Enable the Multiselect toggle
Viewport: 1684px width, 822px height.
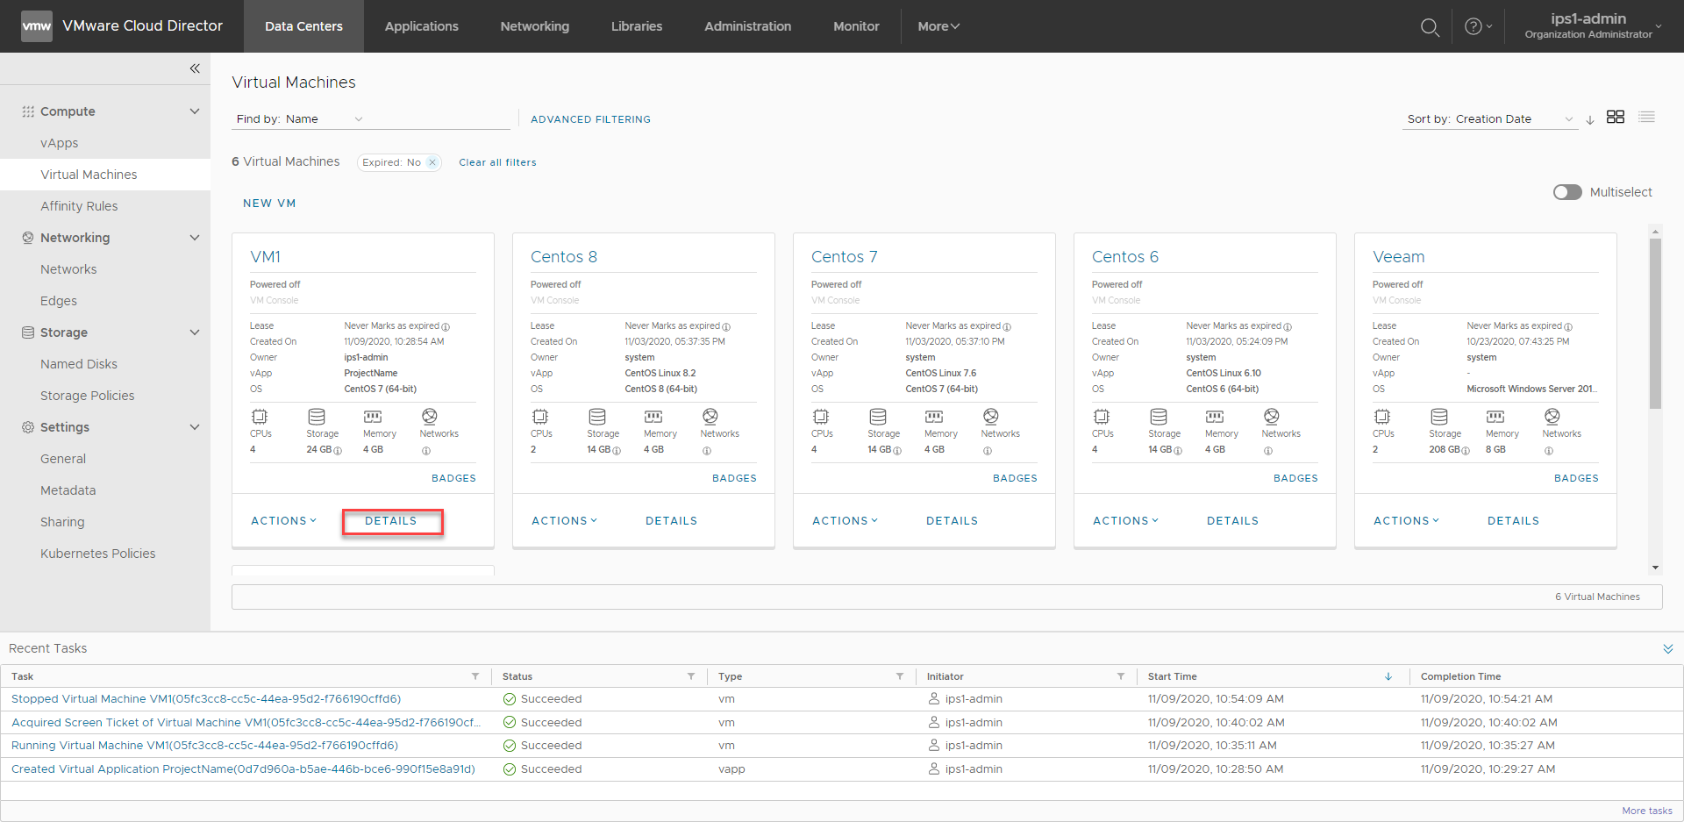1567,192
